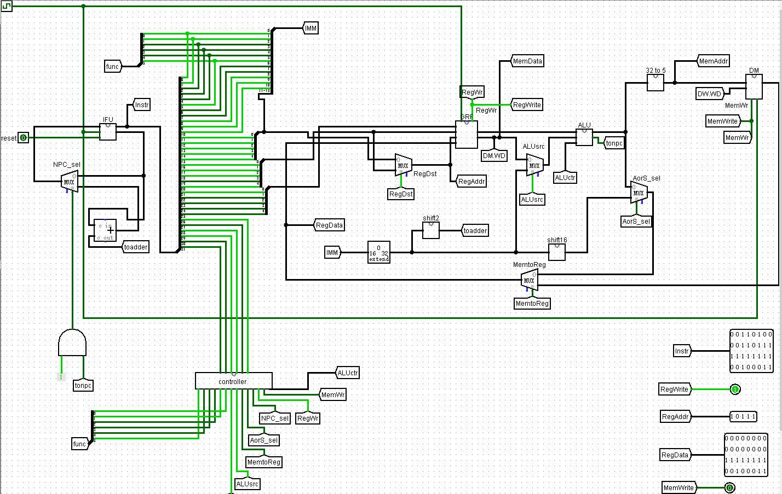Select the MemtoReg multiplexer
The width and height of the screenshot is (782, 494).
point(529,280)
